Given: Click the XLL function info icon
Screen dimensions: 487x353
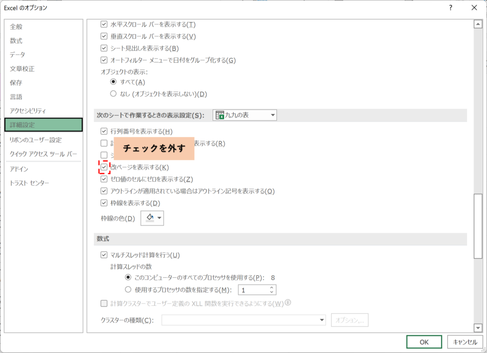Looking at the screenshot, I should point(288,303).
